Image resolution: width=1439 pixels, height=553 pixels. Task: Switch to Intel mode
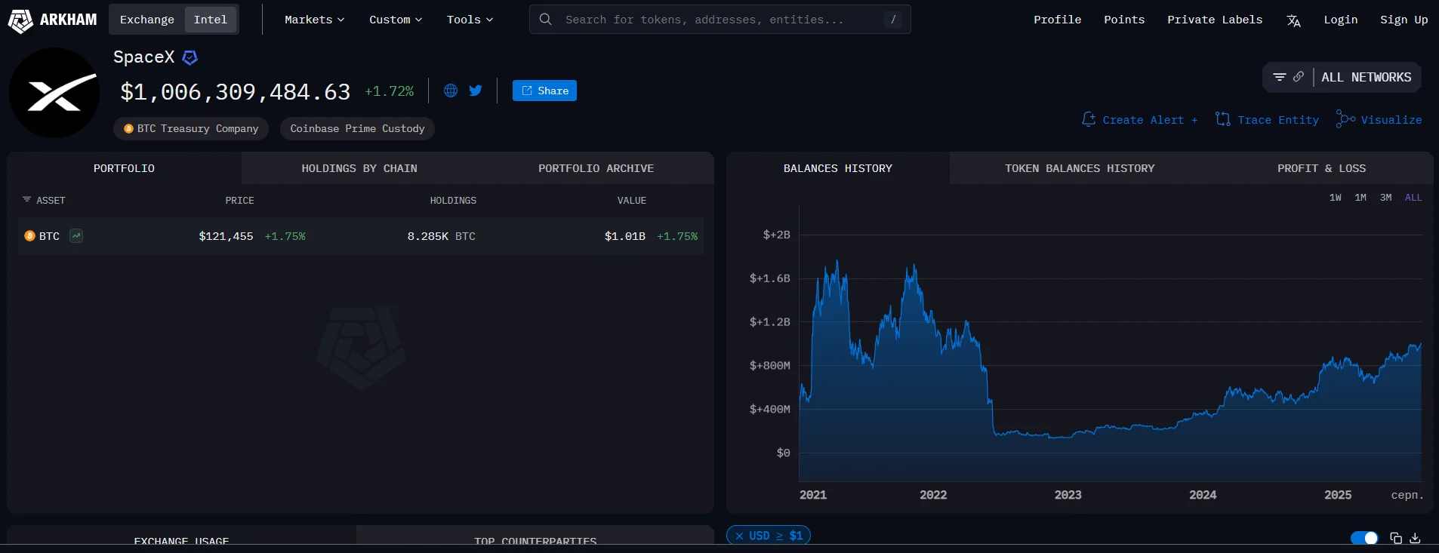(211, 20)
